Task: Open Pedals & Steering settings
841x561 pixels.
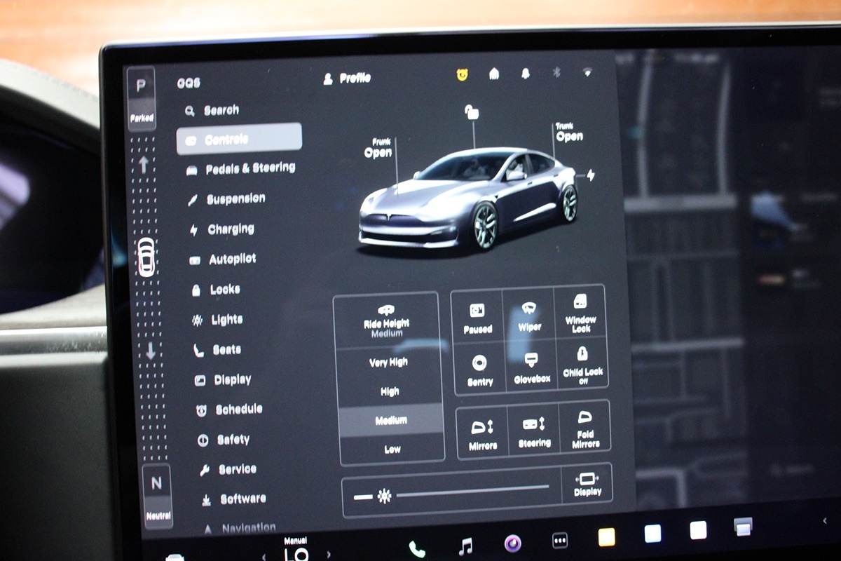Action: [x=241, y=169]
